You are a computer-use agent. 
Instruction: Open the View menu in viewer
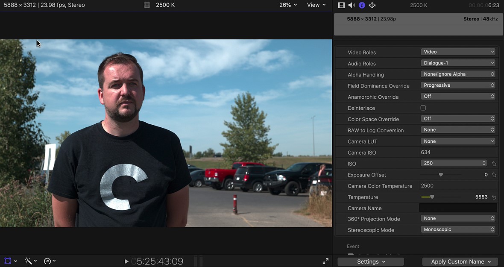pyautogui.click(x=316, y=5)
